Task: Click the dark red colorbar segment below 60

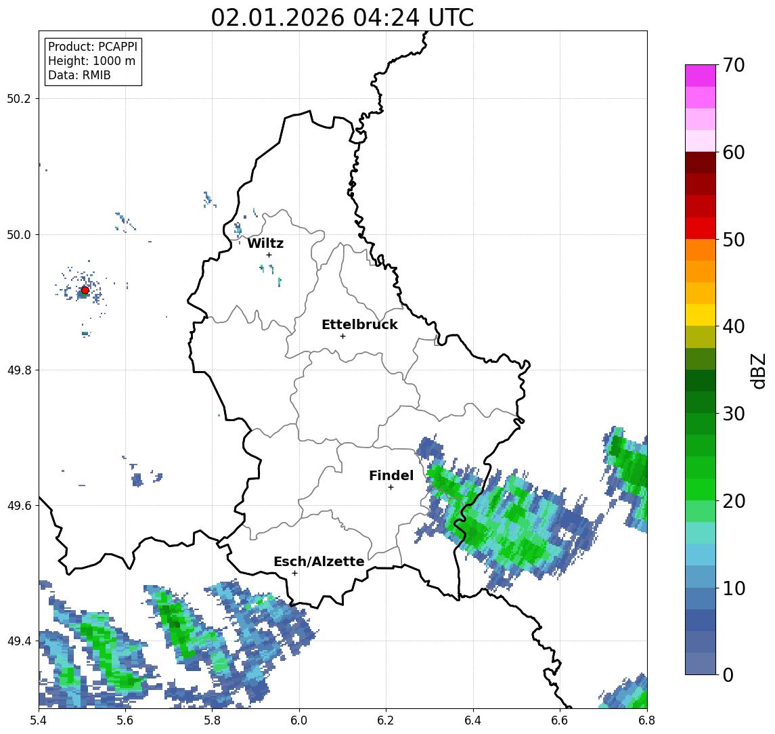Action: (x=701, y=163)
